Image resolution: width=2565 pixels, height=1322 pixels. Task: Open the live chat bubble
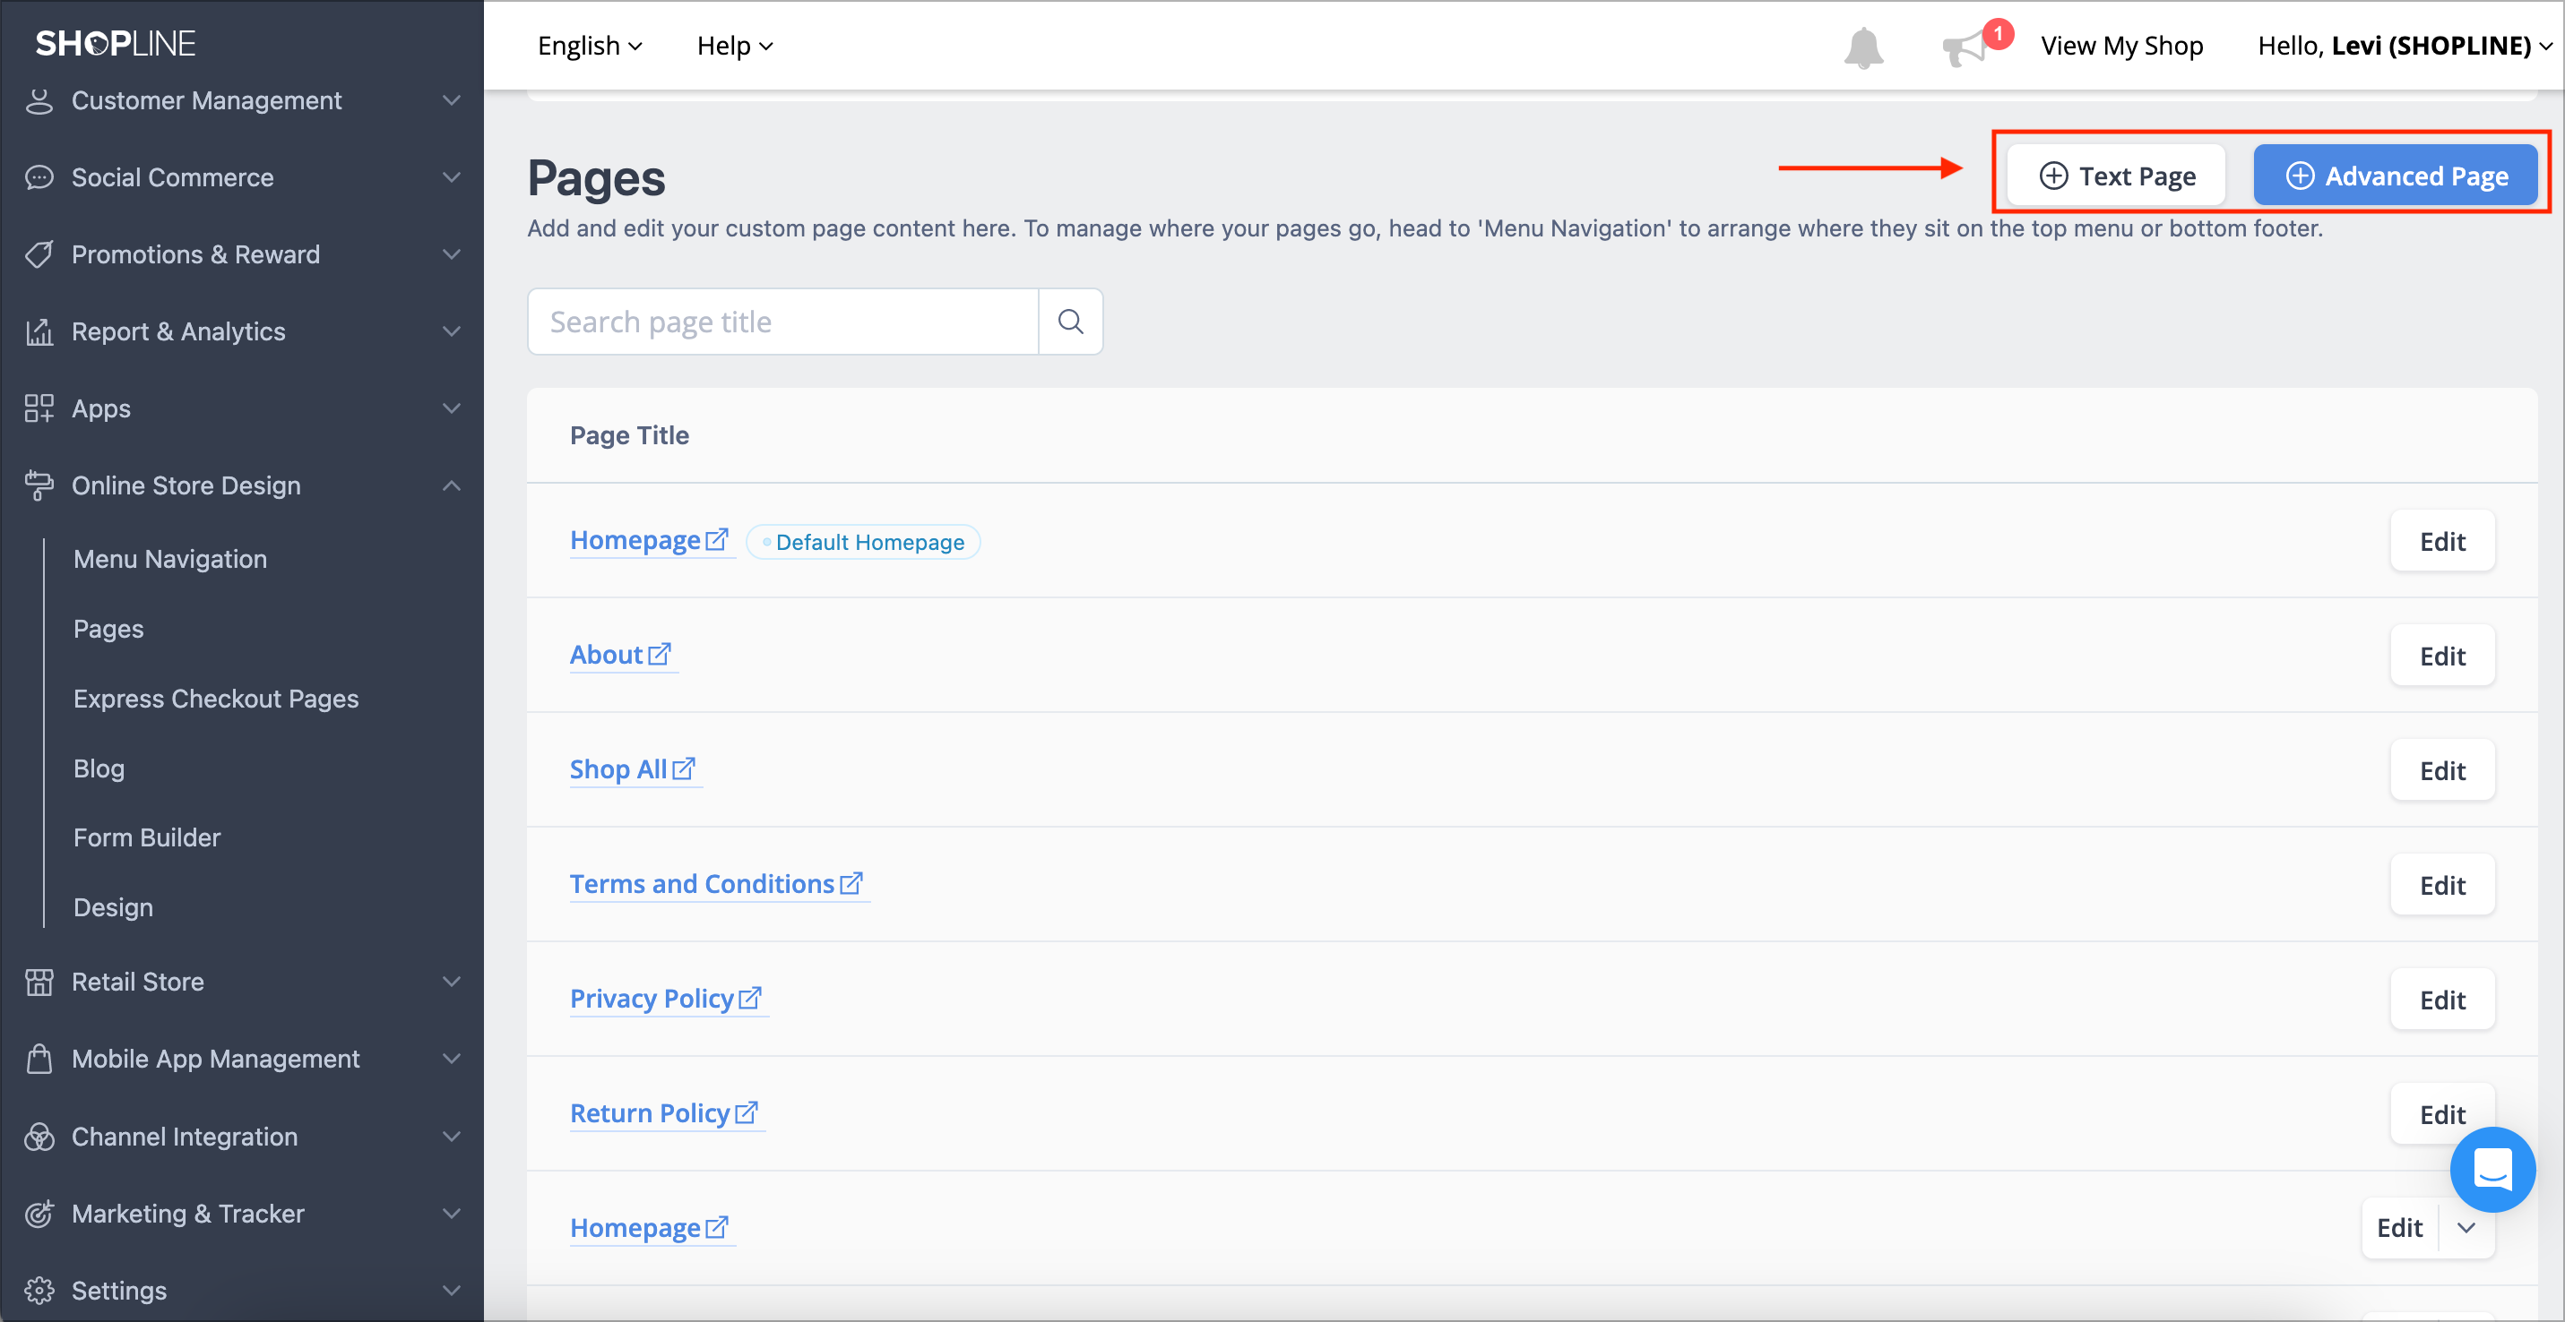coord(2492,1169)
